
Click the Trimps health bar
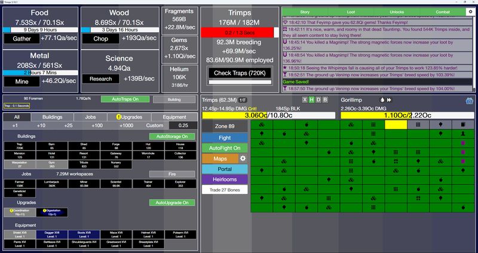click(x=269, y=115)
